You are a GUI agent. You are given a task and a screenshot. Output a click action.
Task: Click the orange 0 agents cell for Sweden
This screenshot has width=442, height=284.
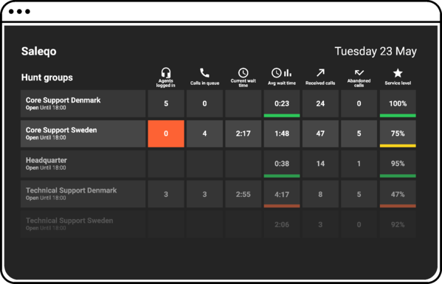pyautogui.click(x=166, y=134)
